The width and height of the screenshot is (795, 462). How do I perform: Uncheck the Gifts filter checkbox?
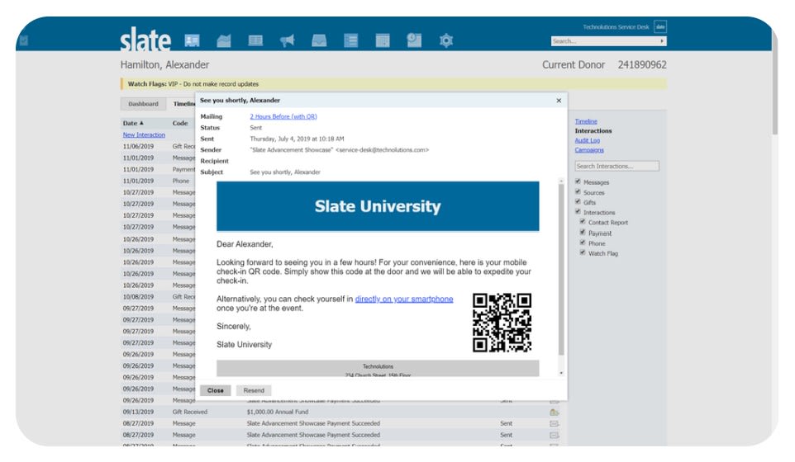[578, 201]
